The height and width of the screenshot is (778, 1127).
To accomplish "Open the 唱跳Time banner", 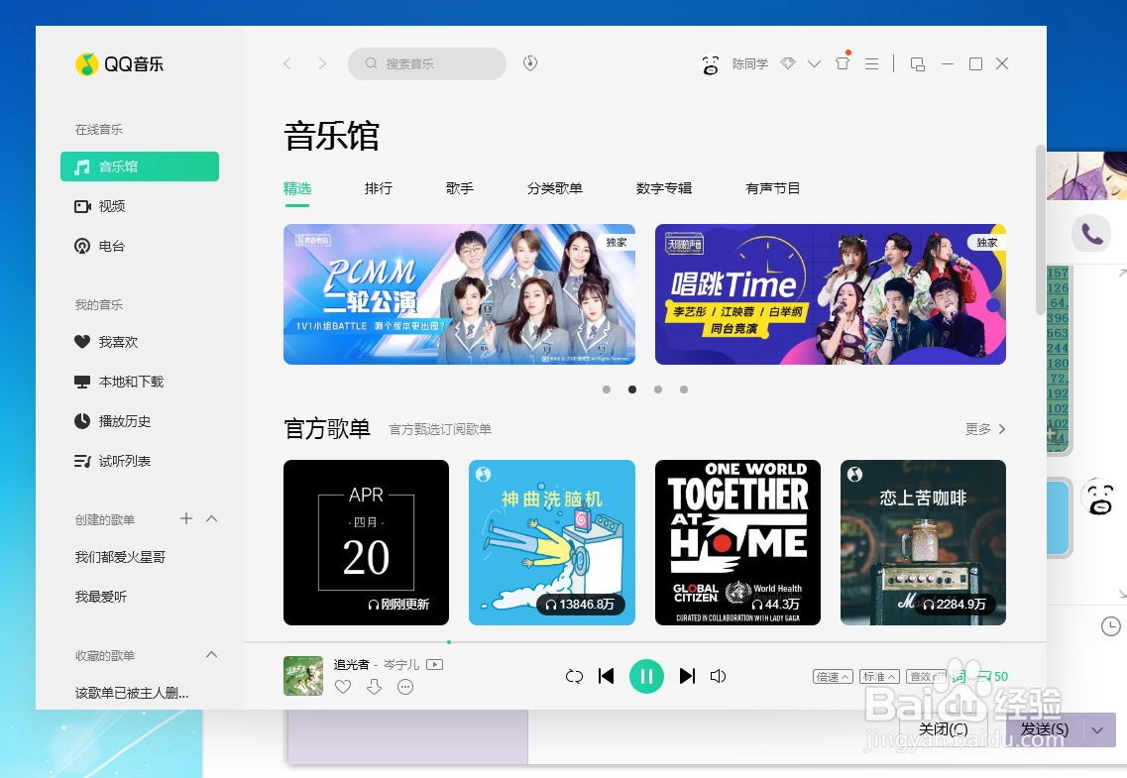I will (831, 294).
